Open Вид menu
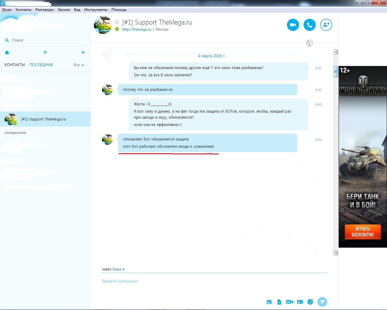The image size is (387, 310). [x=77, y=10]
